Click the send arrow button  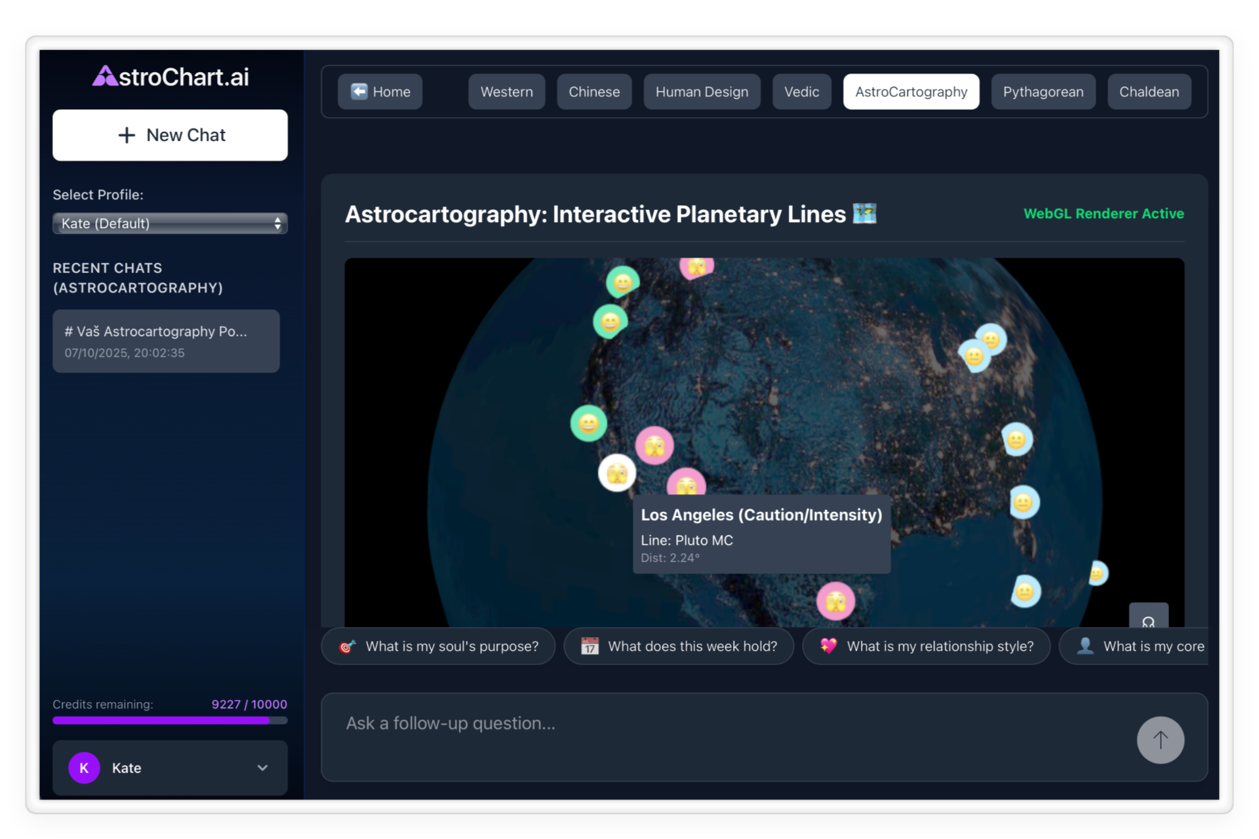[1160, 739]
